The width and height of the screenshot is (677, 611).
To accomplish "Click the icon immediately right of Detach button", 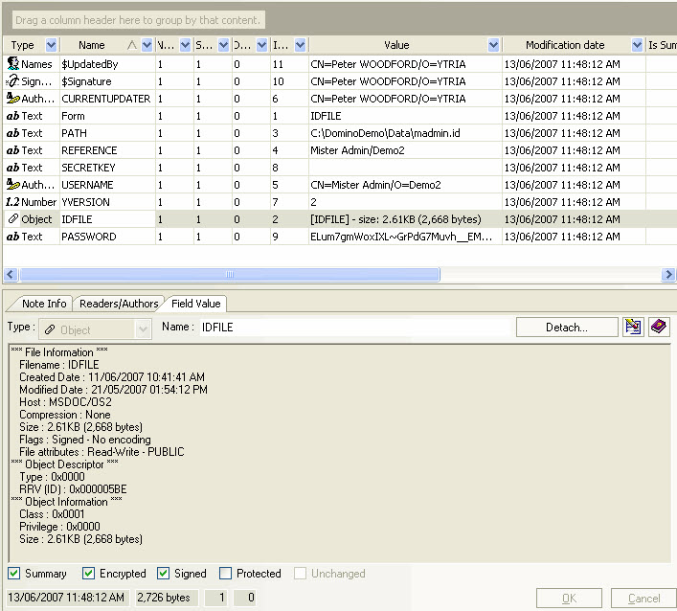I will [633, 328].
